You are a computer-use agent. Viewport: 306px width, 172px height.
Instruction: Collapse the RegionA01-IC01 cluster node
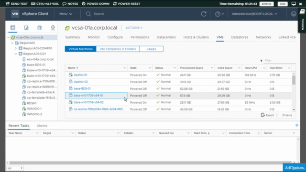click(16, 54)
